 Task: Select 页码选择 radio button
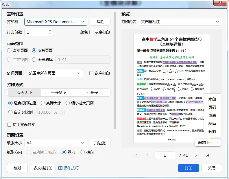click(34, 60)
